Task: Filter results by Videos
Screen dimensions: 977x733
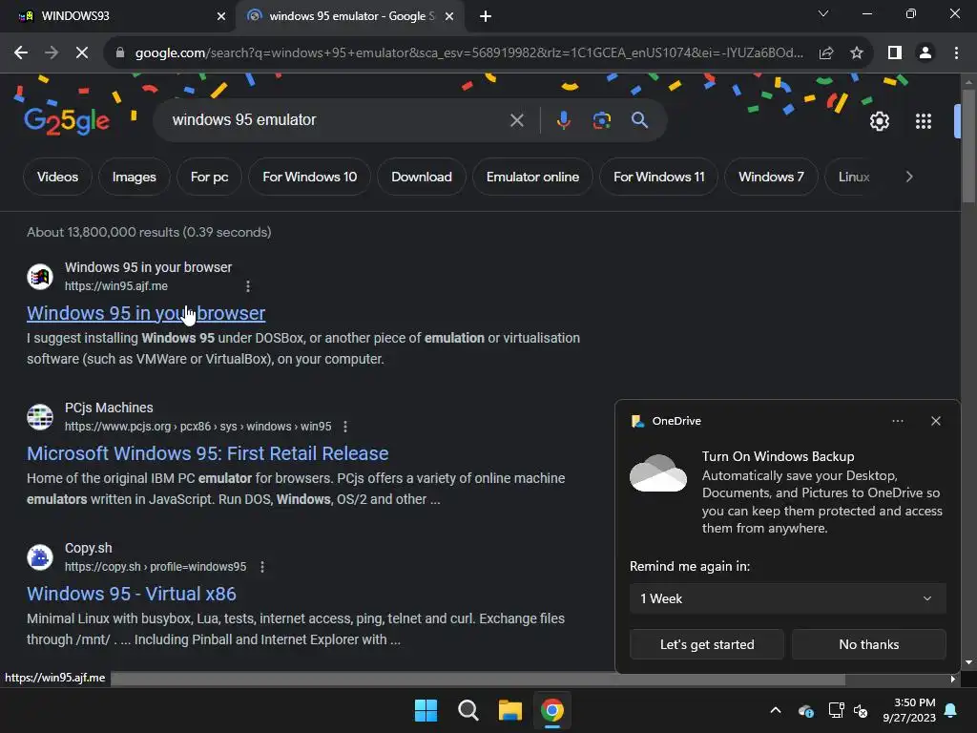Action: (x=57, y=177)
